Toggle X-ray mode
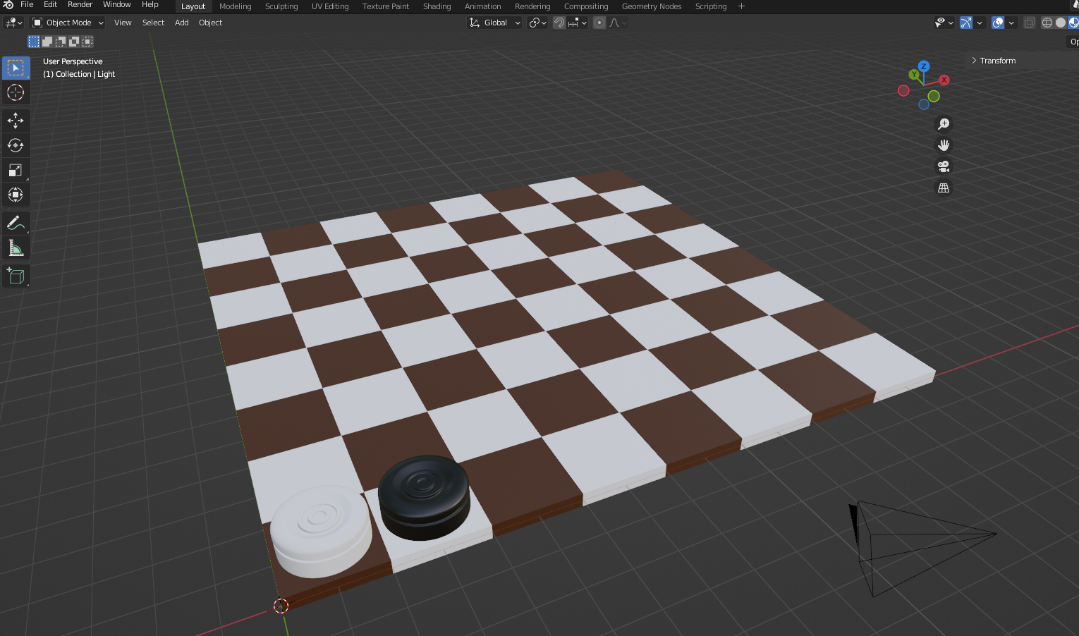 tap(1030, 23)
